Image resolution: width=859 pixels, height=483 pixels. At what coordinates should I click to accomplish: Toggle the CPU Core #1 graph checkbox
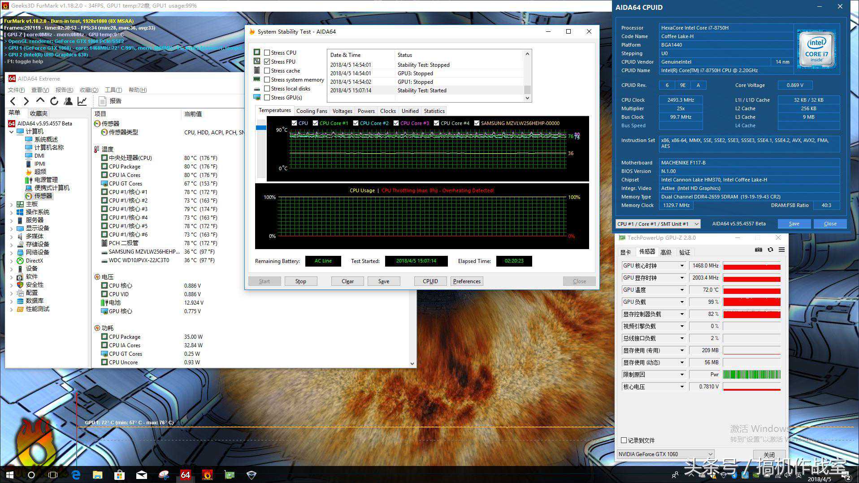[316, 123]
